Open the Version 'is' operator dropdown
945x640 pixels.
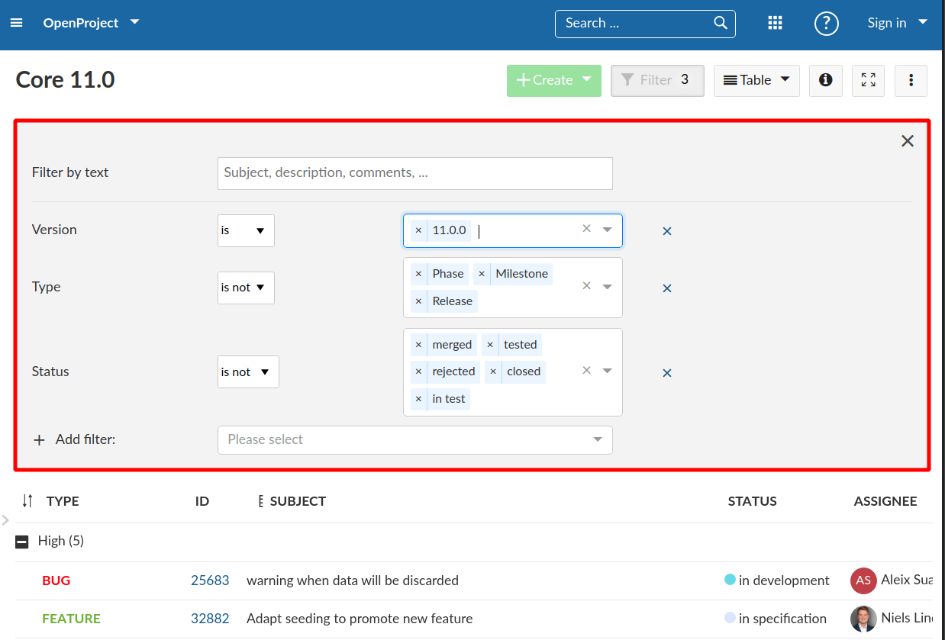[x=245, y=230]
